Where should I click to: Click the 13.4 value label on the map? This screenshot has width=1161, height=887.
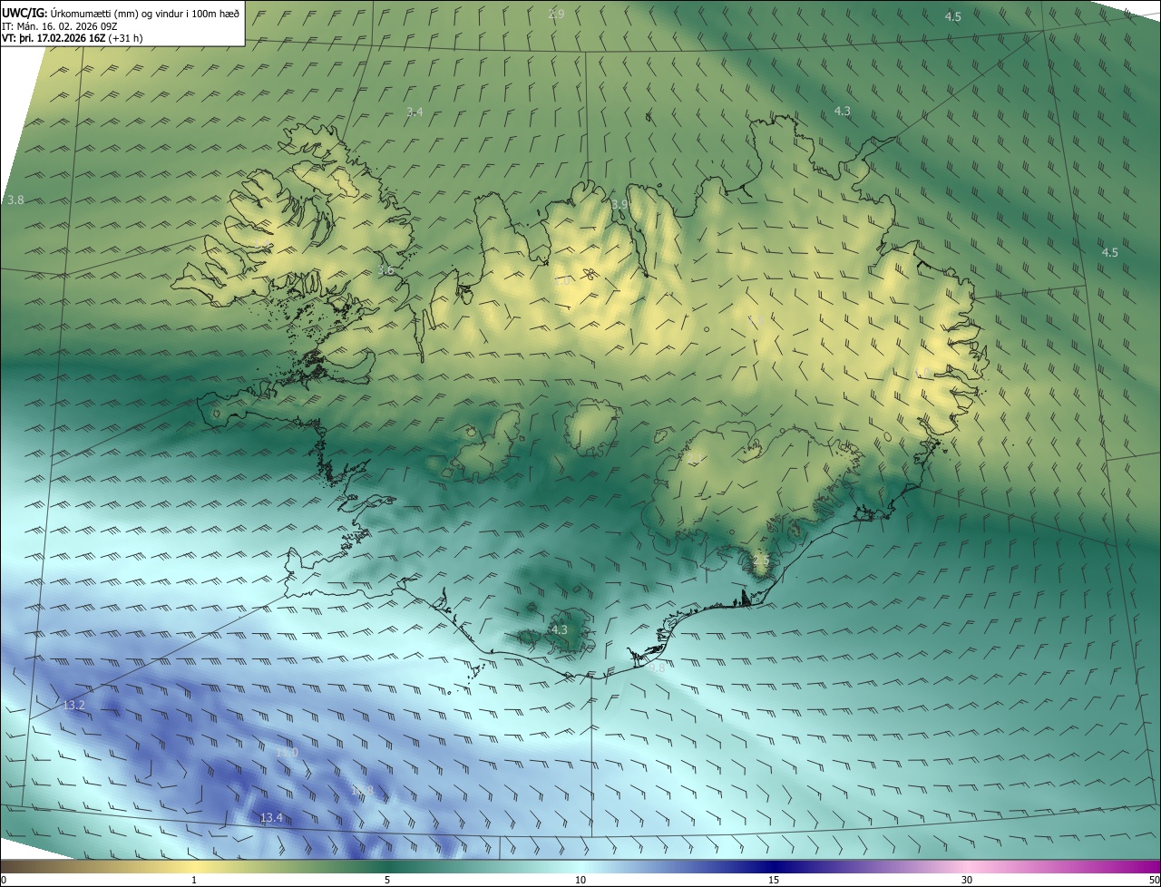point(271,818)
